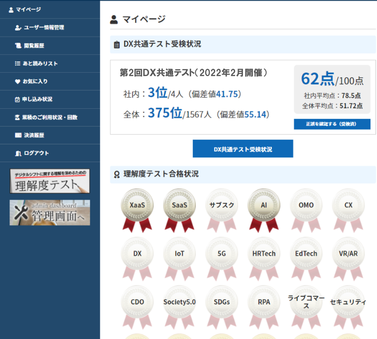
Task: Open the 理解度テスト banner
Action: (50, 181)
